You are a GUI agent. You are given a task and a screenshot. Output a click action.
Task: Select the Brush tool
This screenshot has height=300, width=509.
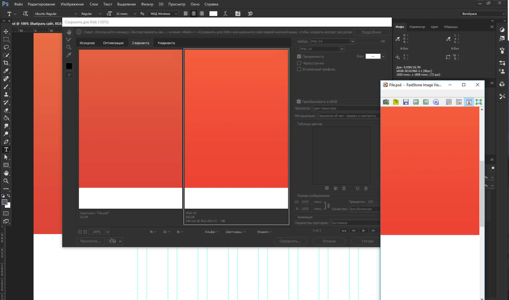click(6, 86)
